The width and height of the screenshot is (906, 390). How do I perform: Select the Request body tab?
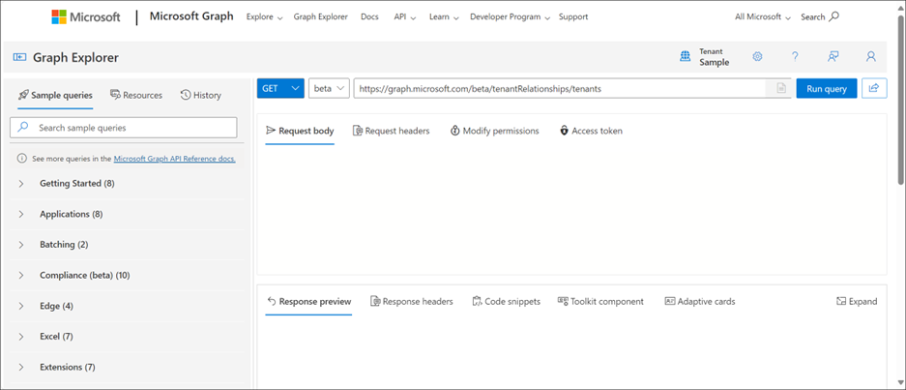300,131
